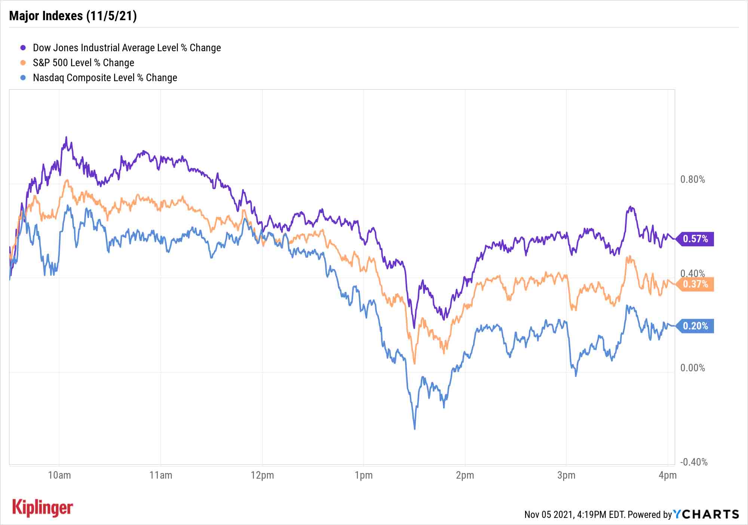The image size is (748, 525).
Task: Click the -0.40% y-axis label
Action: point(694,462)
